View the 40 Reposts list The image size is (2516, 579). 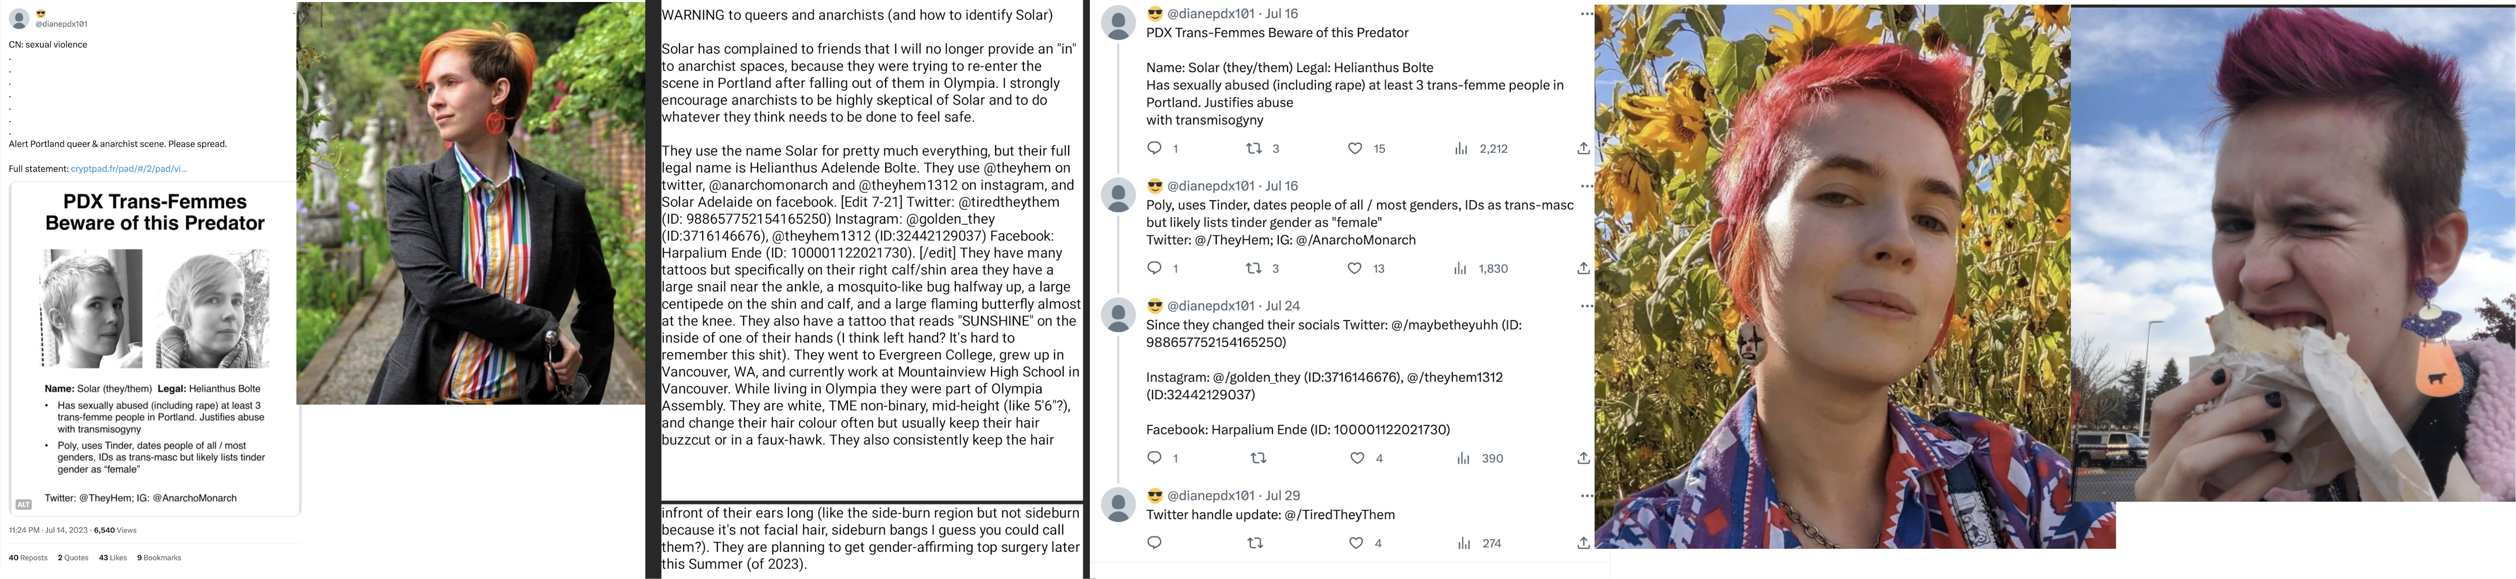click(28, 557)
